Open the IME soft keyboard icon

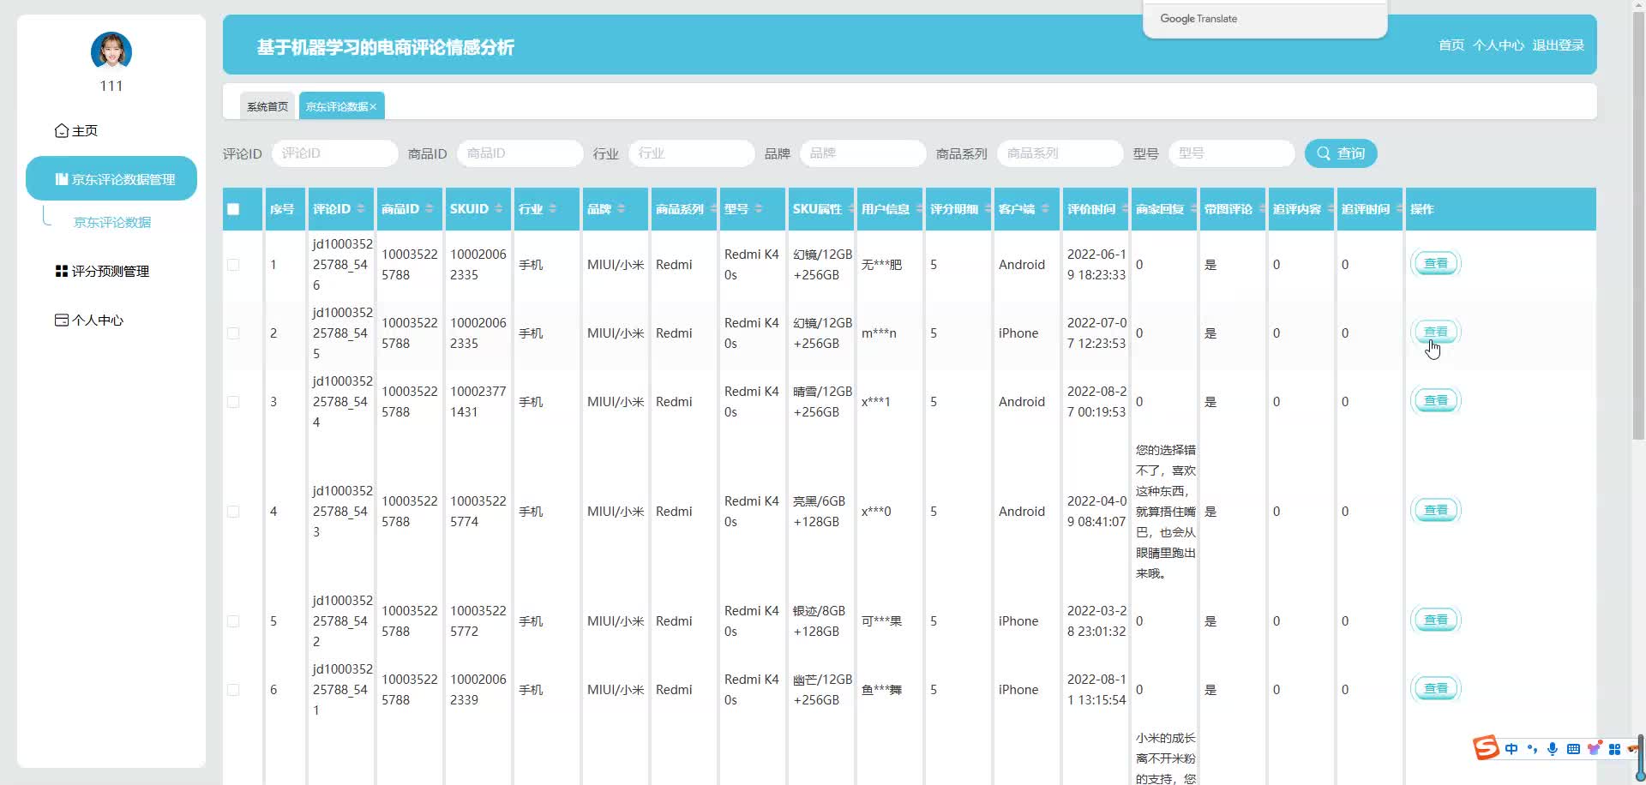pos(1573,749)
